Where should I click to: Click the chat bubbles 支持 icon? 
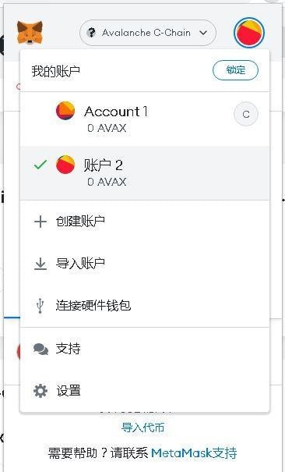40,350
